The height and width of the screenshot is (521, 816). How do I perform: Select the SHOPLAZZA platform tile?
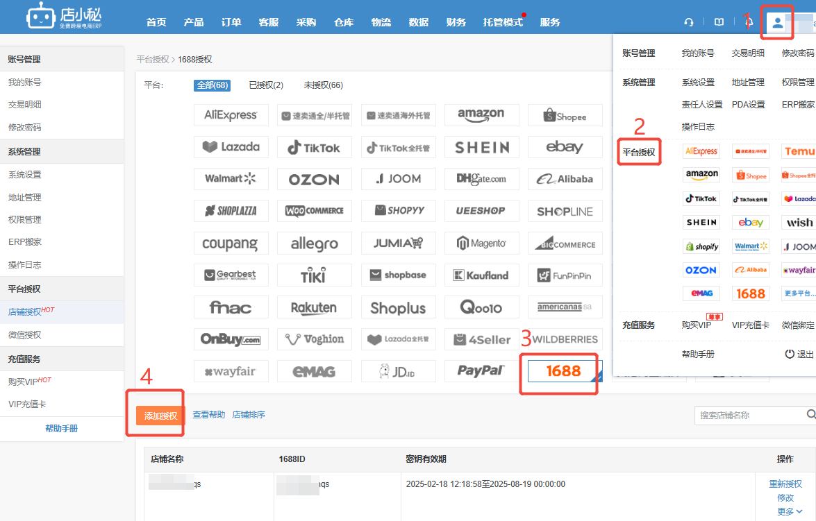click(x=231, y=211)
